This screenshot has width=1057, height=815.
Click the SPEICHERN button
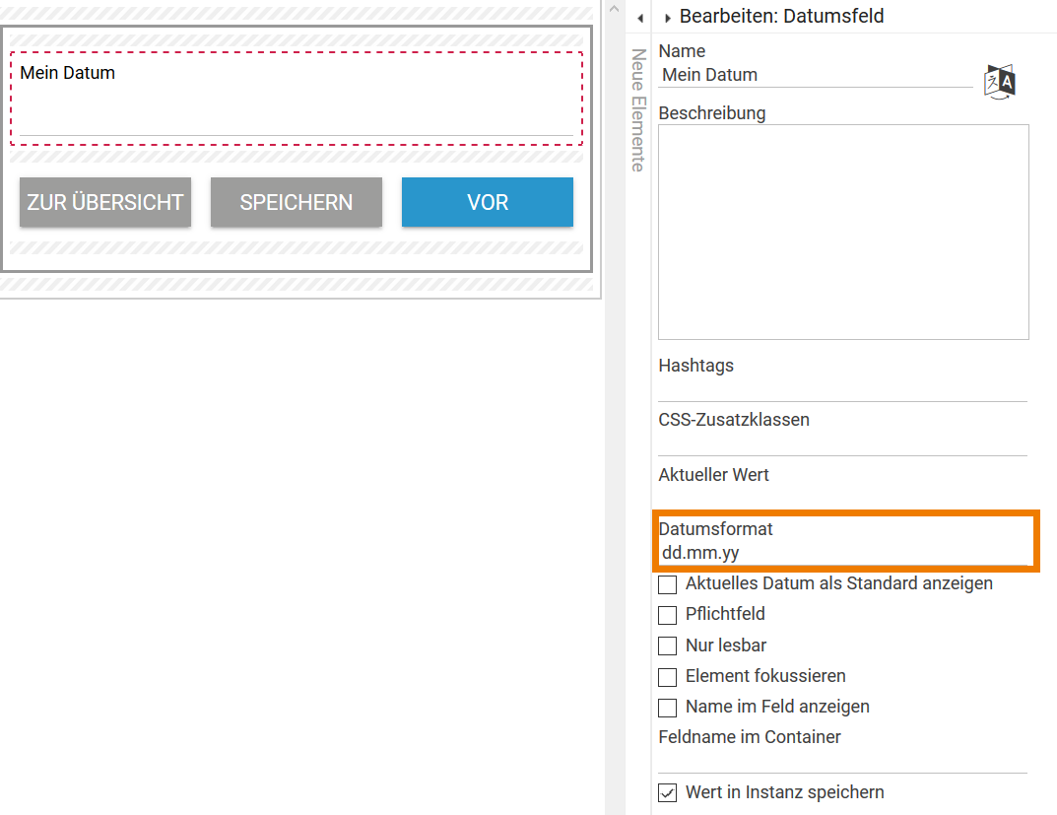coord(297,202)
